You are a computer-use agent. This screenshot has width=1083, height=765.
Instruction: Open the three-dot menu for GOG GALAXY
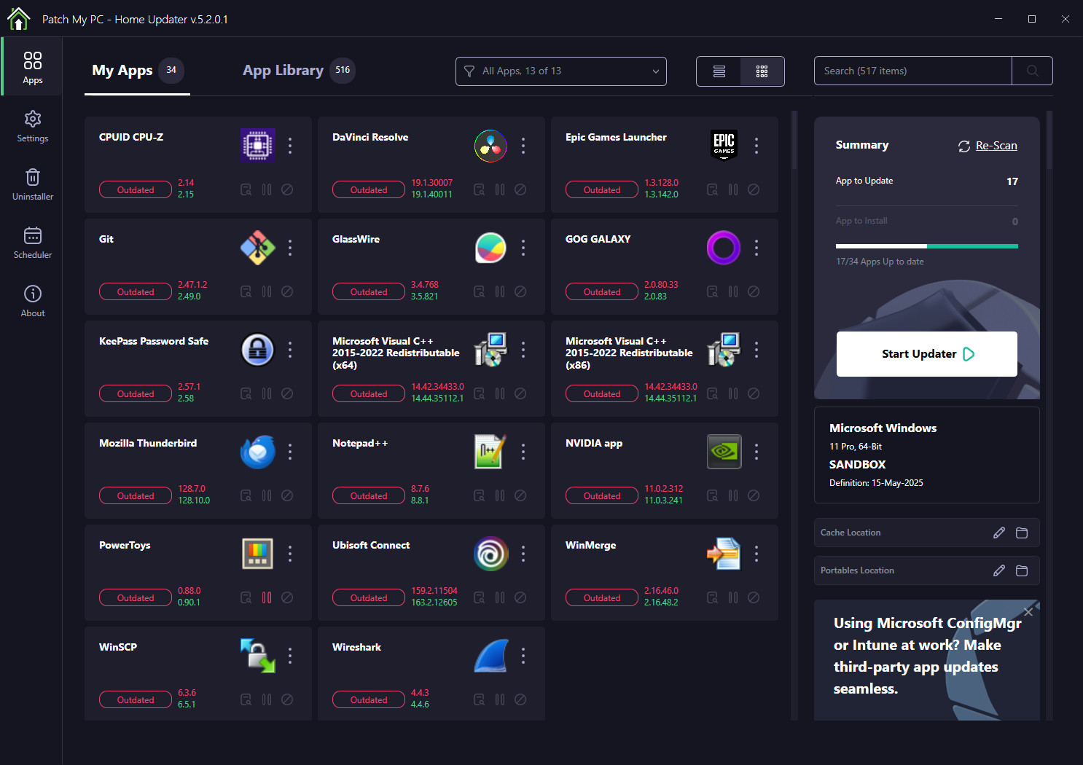coord(756,248)
